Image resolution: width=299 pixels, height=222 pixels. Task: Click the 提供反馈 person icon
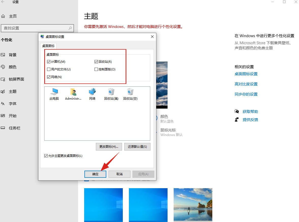237,120
